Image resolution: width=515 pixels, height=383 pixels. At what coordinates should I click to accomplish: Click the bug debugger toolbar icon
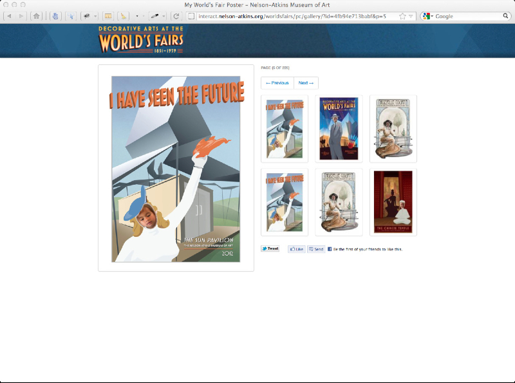click(87, 16)
